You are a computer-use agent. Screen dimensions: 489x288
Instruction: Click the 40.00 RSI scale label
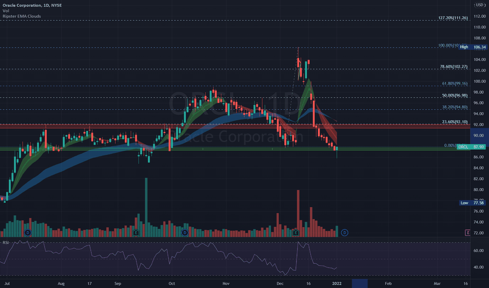pos(479,267)
